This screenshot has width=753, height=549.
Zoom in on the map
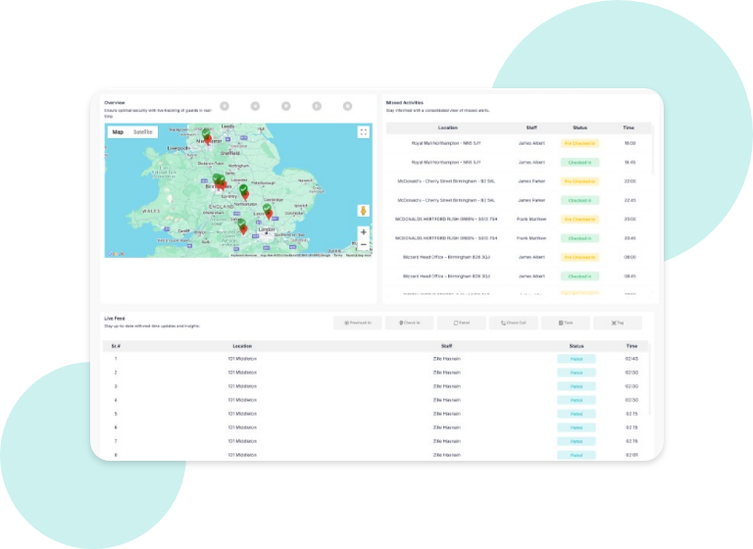point(363,232)
